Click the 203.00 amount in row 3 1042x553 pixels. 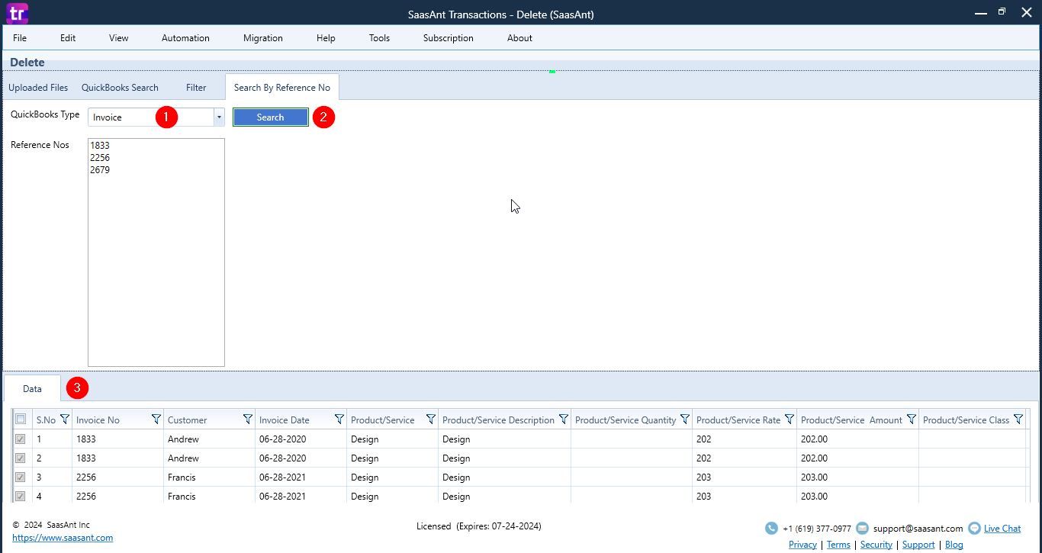pyautogui.click(x=814, y=477)
